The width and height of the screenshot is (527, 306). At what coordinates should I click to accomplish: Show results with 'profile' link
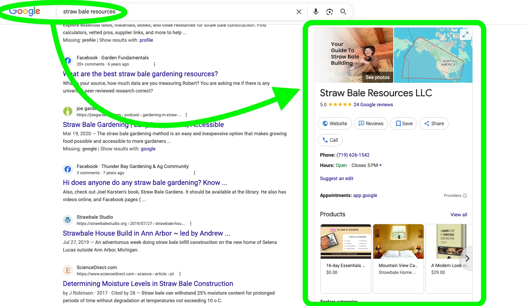tap(146, 40)
